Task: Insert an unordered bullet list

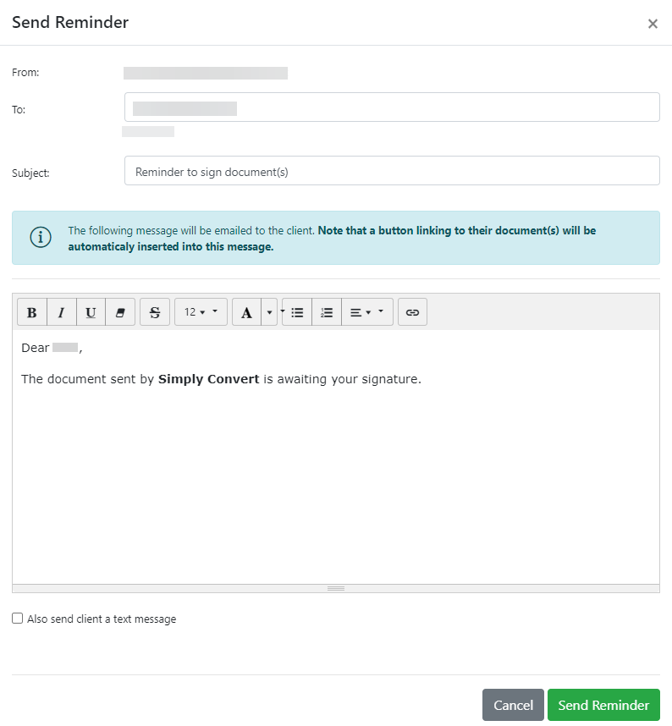Action: click(297, 312)
